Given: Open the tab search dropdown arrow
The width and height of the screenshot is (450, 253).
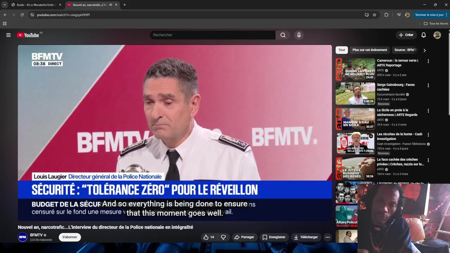Looking at the screenshot, I should point(5,5).
